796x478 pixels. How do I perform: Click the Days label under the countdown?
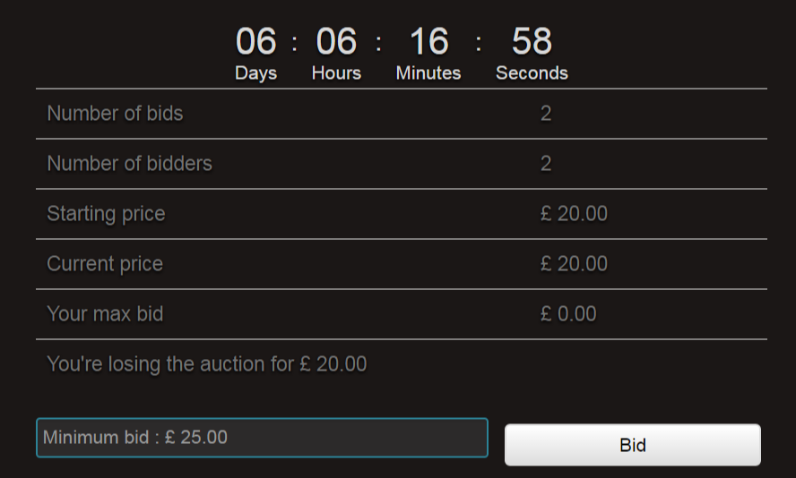pyautogui.click(x=256, y=73)
